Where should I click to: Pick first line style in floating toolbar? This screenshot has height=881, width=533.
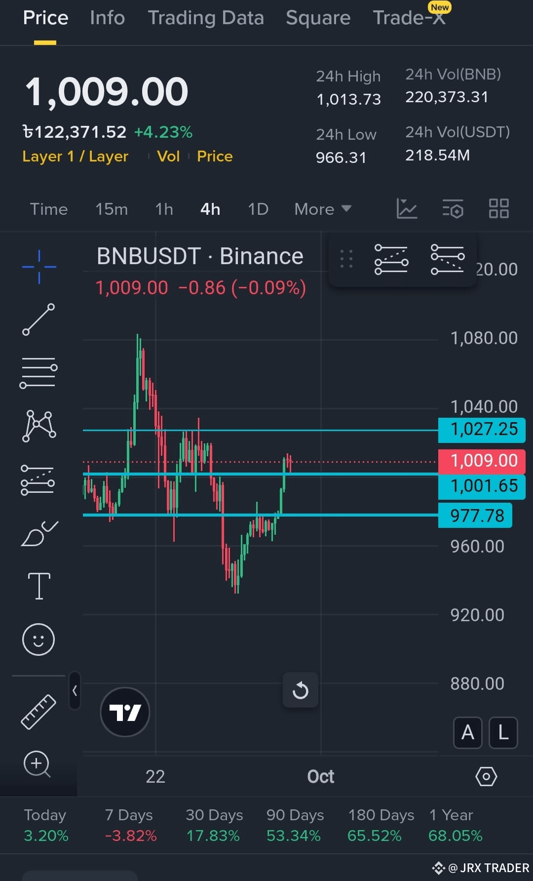[391, 259]
